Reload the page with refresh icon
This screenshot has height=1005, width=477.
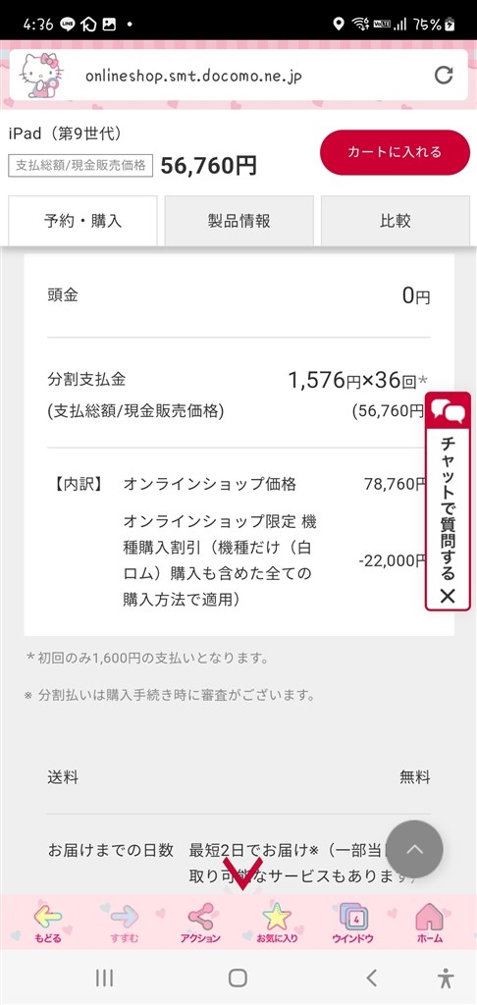pyautogui.click(x=444, y=75)
